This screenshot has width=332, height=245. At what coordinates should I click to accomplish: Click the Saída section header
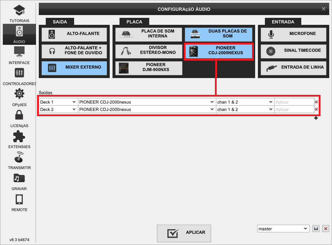click(60, 22)
